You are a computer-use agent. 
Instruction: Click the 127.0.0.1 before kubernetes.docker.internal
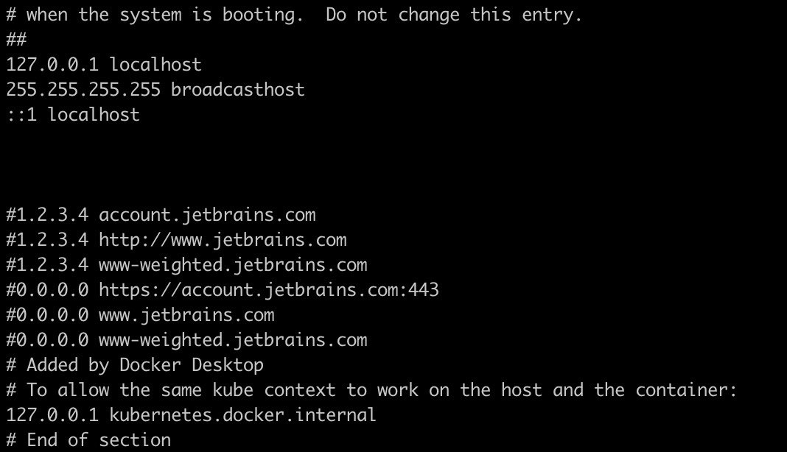tap(52, 415)
